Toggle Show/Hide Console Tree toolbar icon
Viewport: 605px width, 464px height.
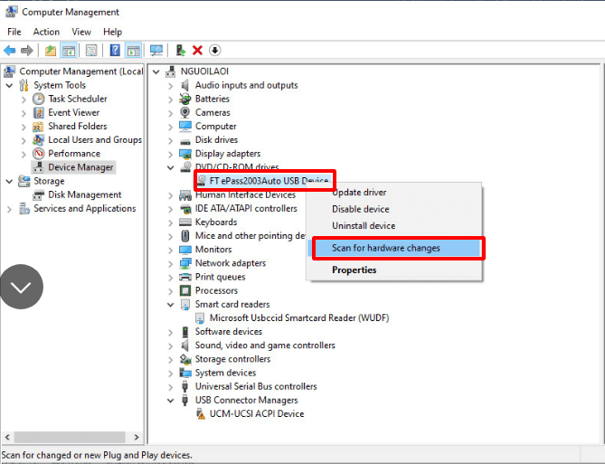click(69, 50)
